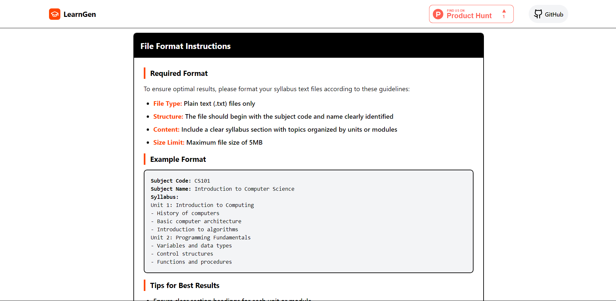This screenshot has height=301, width=616.
Task: Click the LearnGen graduation cap logo icon
Action: pos(55,14)
